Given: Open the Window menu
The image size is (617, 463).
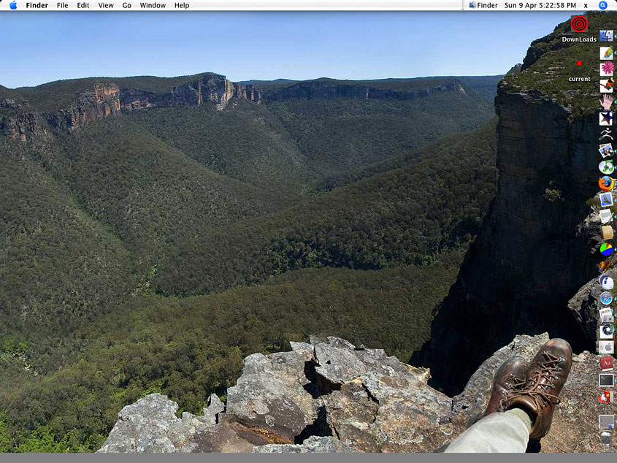Looking at the screenshot, I should click(153, 5).
